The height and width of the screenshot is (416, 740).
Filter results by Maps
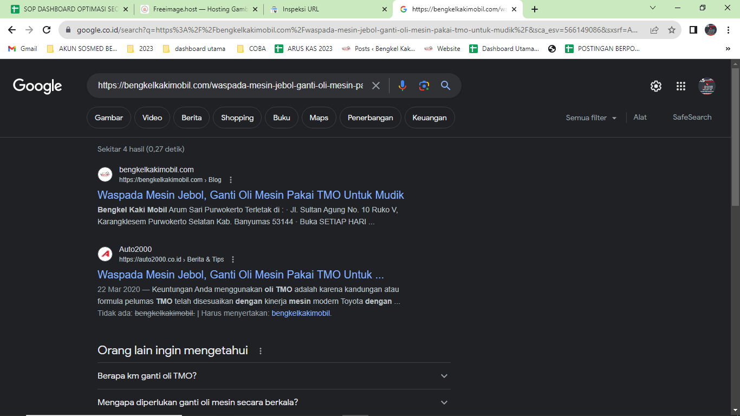[319, 118]
